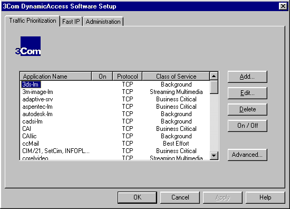
Task: Delete the selected application entry
Action: pos(247,109)
